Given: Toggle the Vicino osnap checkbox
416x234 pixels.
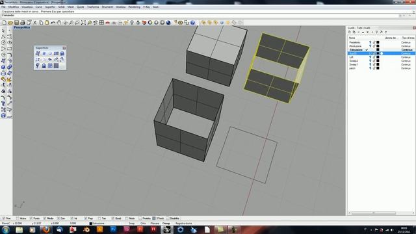Looking at the screenshot, I should 18,218.
